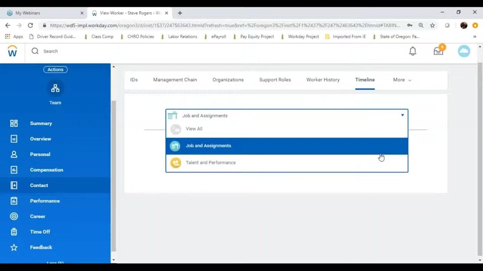
Task: Click the page vertical scrollbar
Action: point(480,158)
